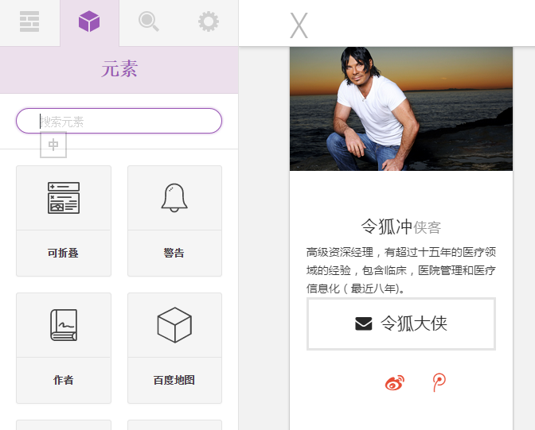Image resolution: width=535 pixels, height=430 pixels.
Task: Click the 可折叠 label
Action: [63, 253]
